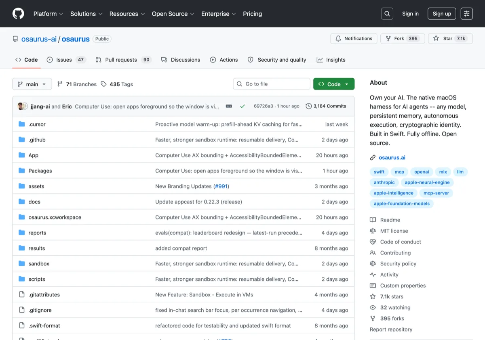The height and width of the screenshot is (340, 485).
Task: Click the clock icon beside 3,164 Commits
Action: [309, 106]
